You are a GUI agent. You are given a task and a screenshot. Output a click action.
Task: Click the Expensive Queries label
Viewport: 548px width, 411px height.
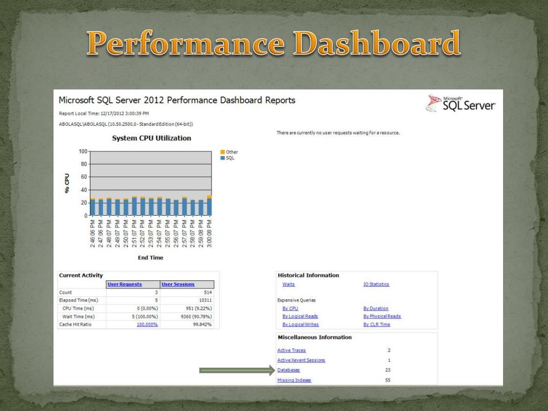coord(296,300)
